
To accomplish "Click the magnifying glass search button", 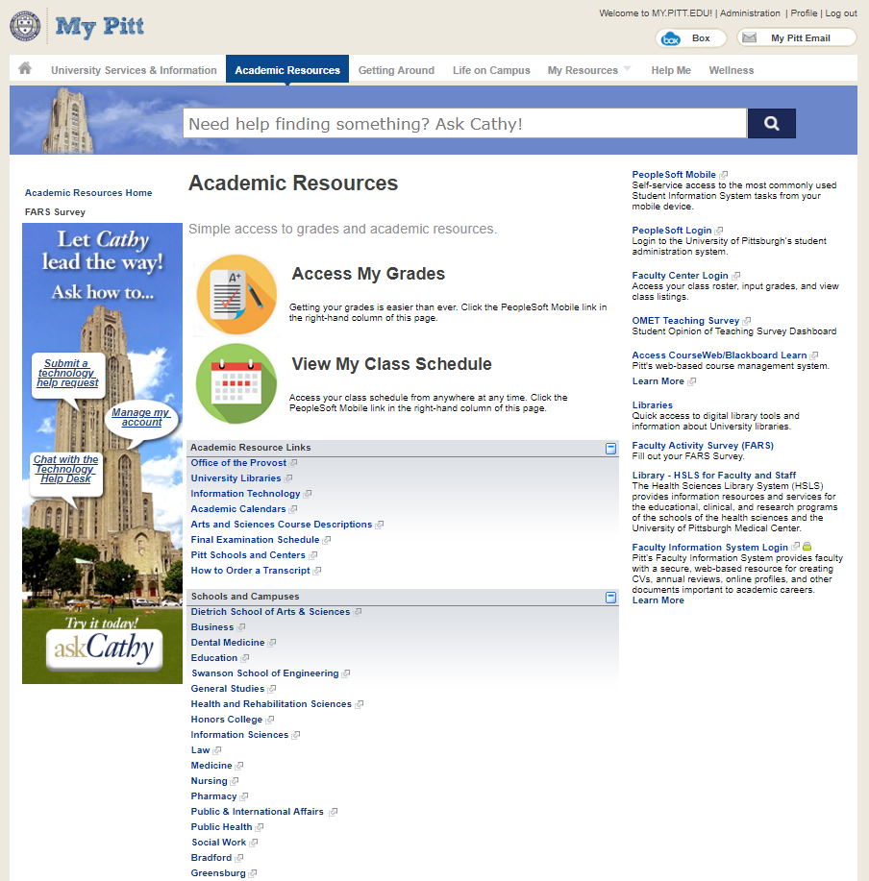I will (771, 123).
